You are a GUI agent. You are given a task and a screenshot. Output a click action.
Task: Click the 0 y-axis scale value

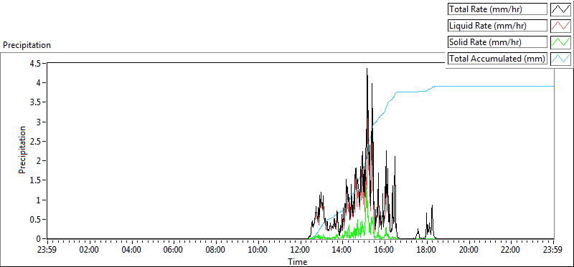click(x=39, y=239)
